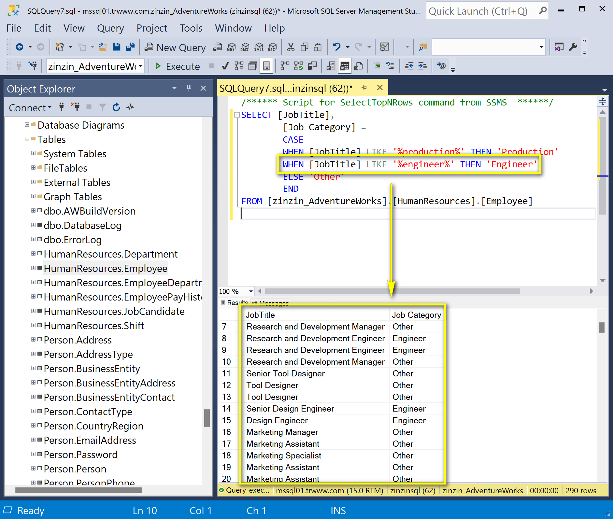Expand the System Tables node
Screen dimensions: 613x519
click(x=33, y=153)
